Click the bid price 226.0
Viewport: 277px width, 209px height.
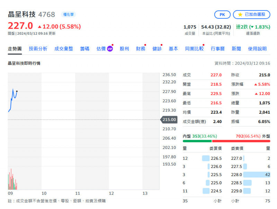(216, 167)
